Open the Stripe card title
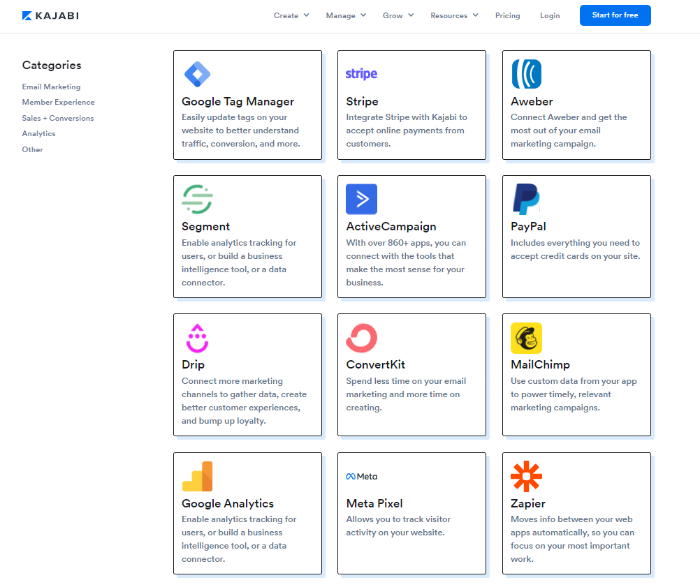Viewport: 700px width, 587px height. point(362,102)
